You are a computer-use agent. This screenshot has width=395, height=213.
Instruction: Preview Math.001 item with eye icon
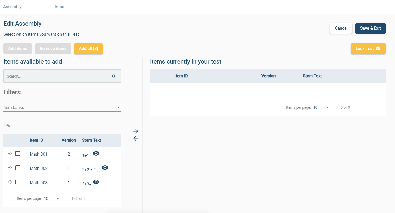pos(96,153)
